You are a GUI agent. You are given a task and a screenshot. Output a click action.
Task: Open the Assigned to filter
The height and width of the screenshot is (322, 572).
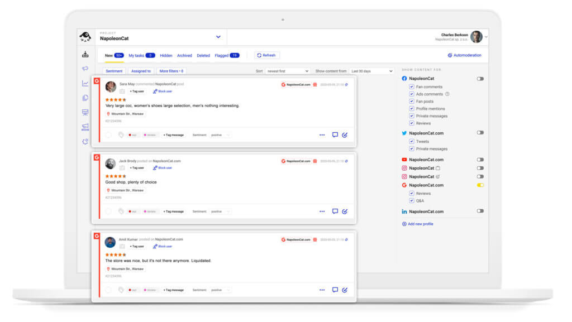pos(141,71)
